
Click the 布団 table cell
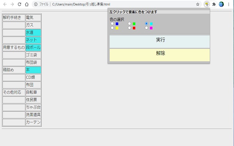(x=33, y=85)
